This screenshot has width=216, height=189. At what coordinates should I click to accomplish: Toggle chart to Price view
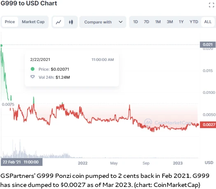pos(10,22)
